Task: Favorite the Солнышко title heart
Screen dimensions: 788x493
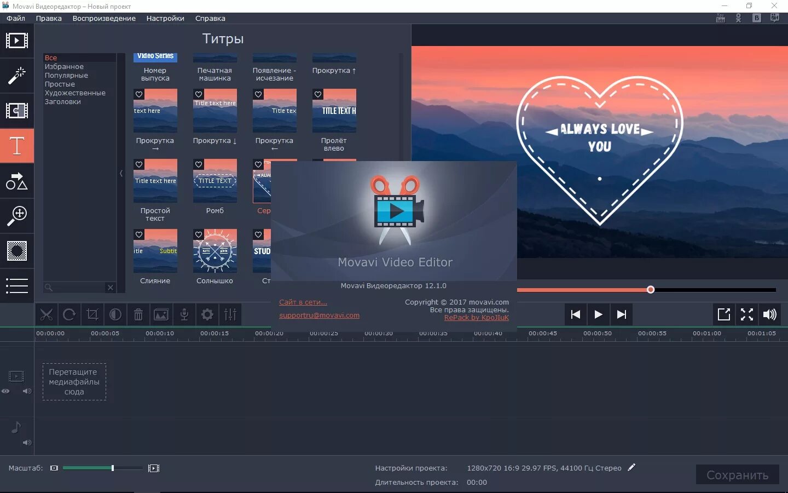Action: (x=199, y=234)
